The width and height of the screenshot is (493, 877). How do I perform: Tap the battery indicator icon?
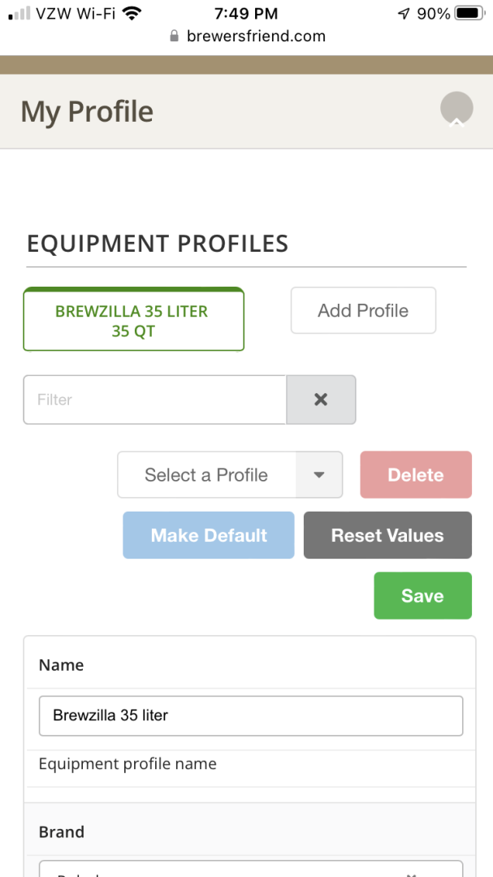tap(469, 14)
